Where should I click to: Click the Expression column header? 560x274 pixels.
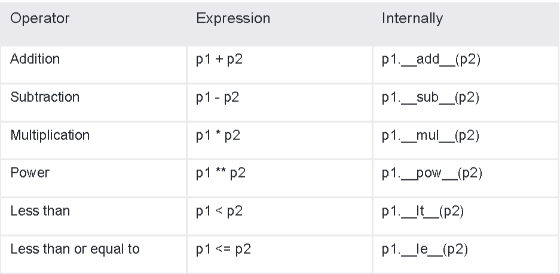point(233,18)
